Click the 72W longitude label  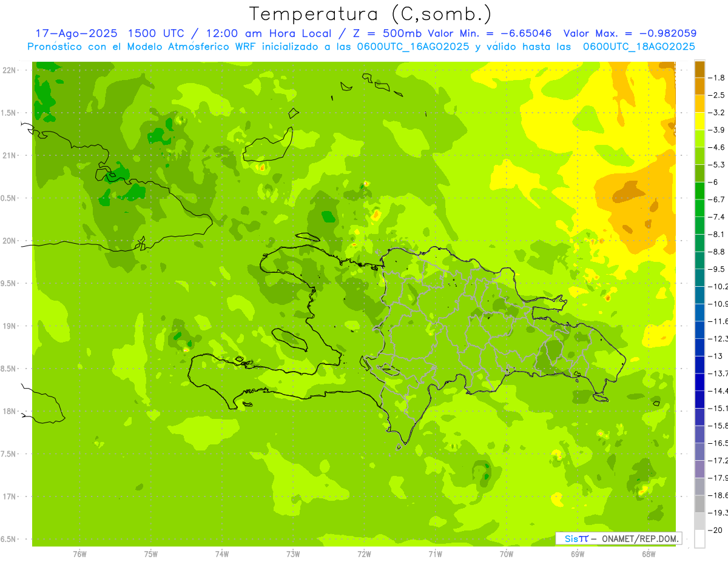tap(364, 554)
